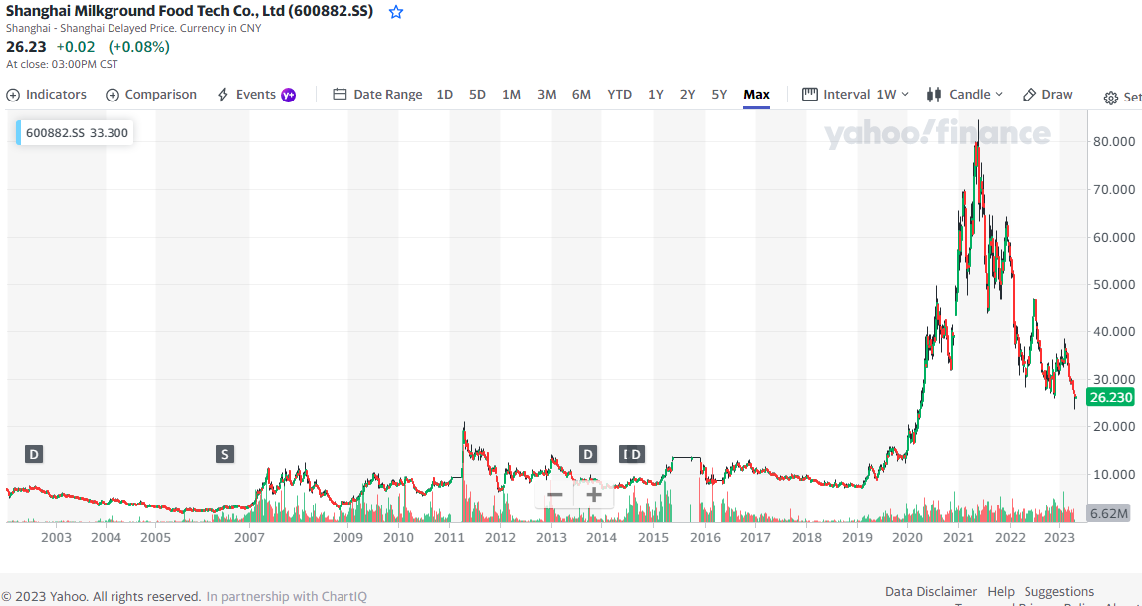Click the company title Shanghai Milkground Food Tech
Image resolution: width=1142 pixels, height=606 pixels.
pos(189,12)
